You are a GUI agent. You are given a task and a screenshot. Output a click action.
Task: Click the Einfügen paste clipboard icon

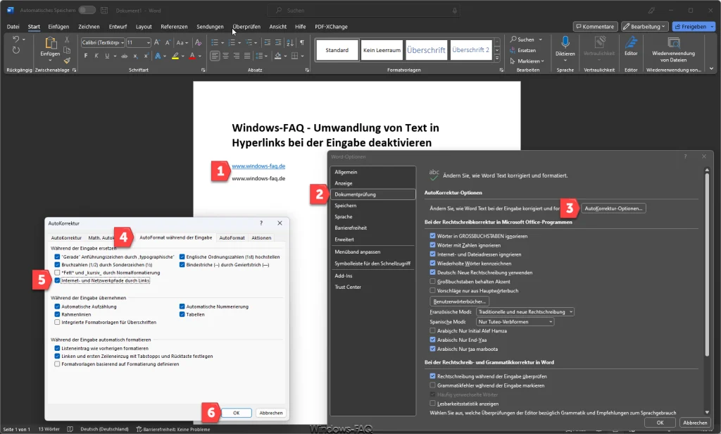(50, 43)
